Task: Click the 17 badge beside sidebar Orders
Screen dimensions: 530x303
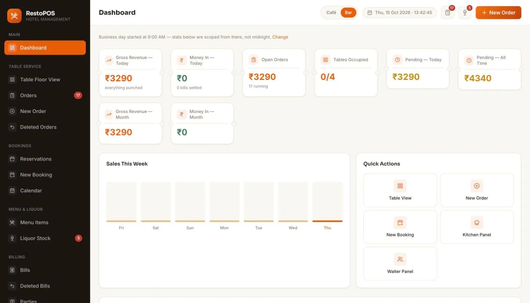Action: pos(78,96)
